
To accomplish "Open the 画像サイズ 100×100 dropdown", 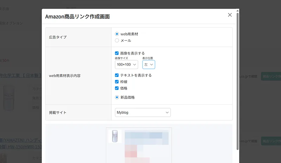I will point(126,64).
